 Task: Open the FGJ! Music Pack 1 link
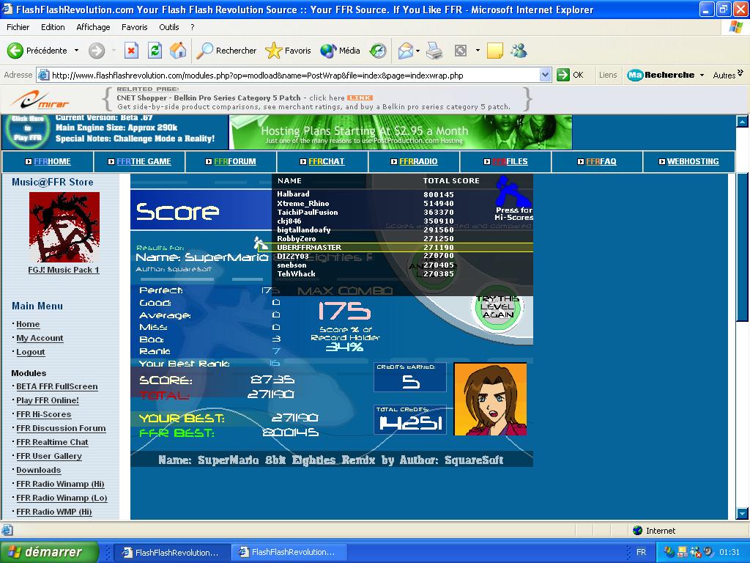[x=64, y=270]
